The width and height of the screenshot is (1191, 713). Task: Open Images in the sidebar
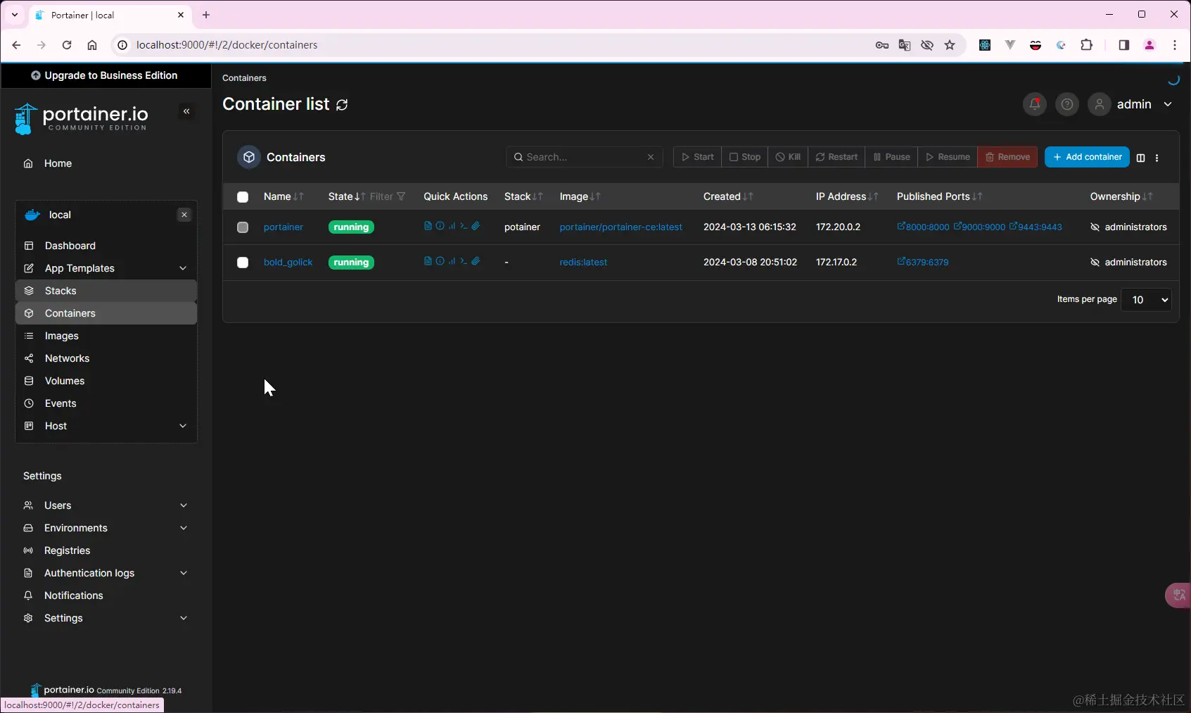pyautogui.click(x=106, y=336)
